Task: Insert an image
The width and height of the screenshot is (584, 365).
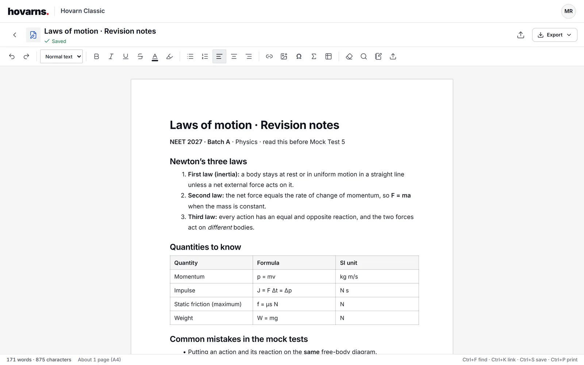Action: 284,57
